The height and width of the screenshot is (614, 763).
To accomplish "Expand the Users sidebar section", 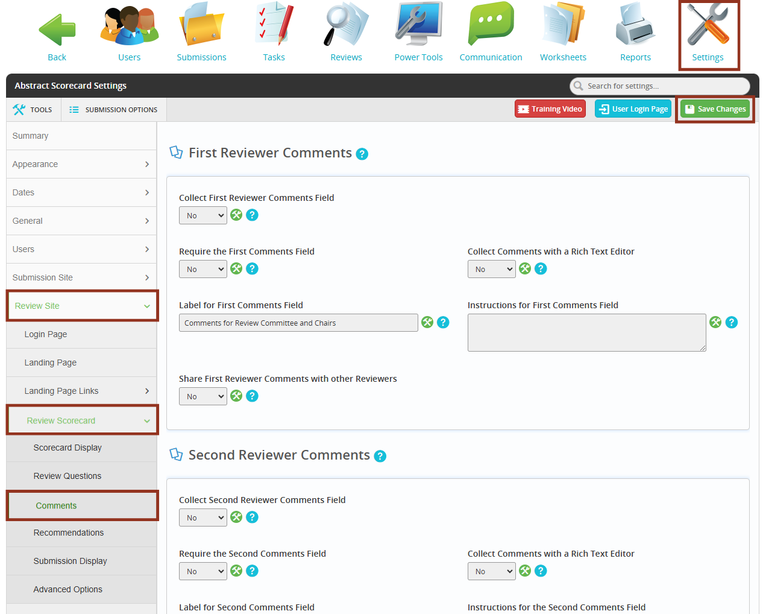I will [81, 249].
